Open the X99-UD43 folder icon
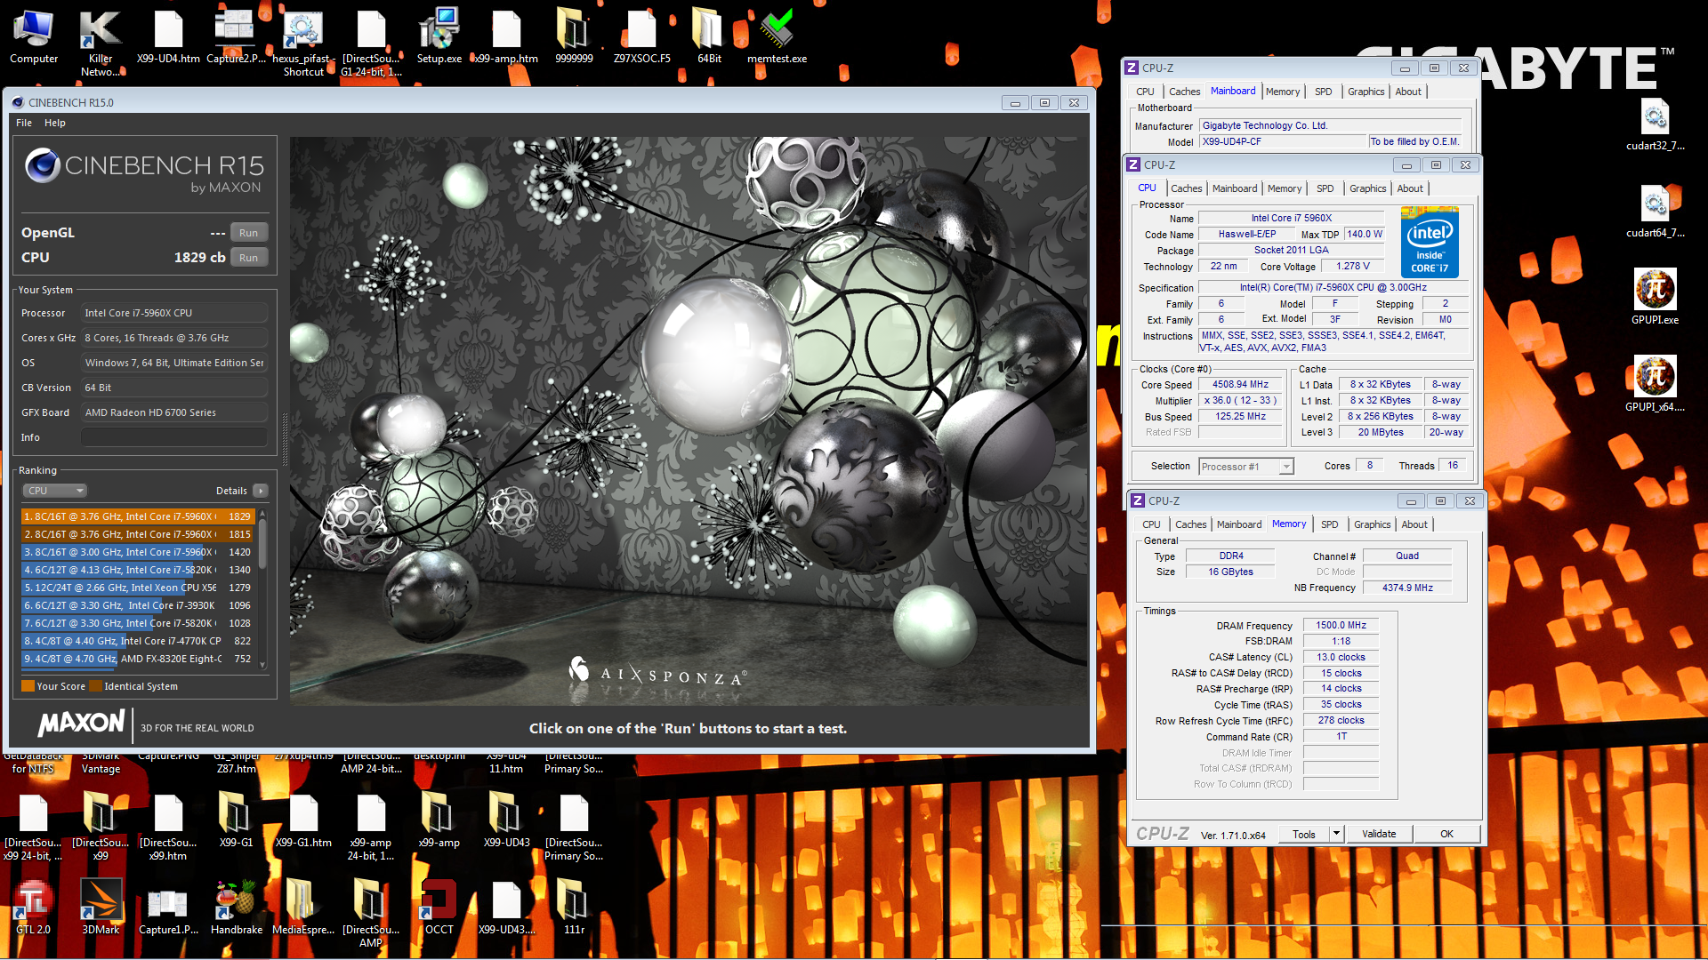The width and height of the screenshot is (1708, 960). click(x=506, y=820)
